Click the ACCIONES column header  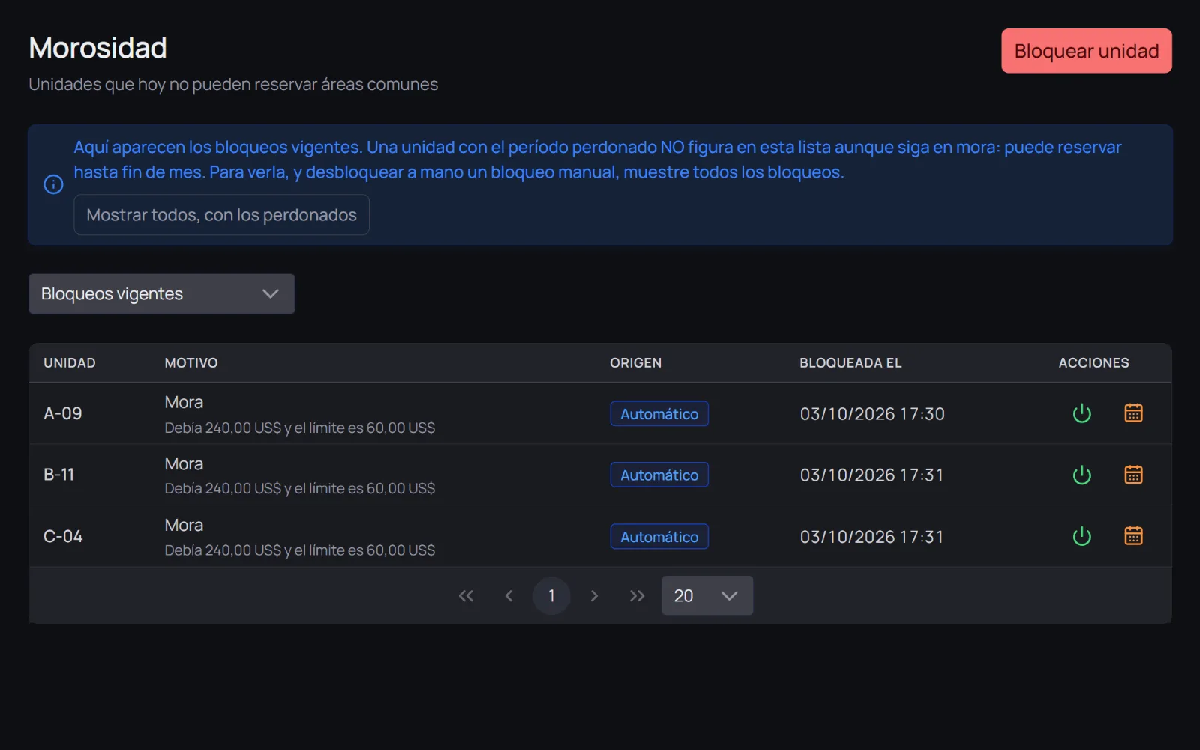[x=1093, y=363]
